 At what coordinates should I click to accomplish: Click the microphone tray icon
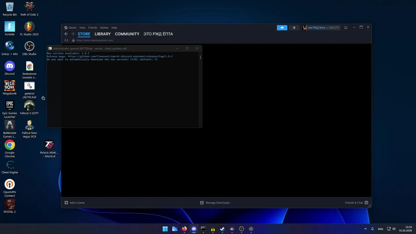click(x=372, y=229)
